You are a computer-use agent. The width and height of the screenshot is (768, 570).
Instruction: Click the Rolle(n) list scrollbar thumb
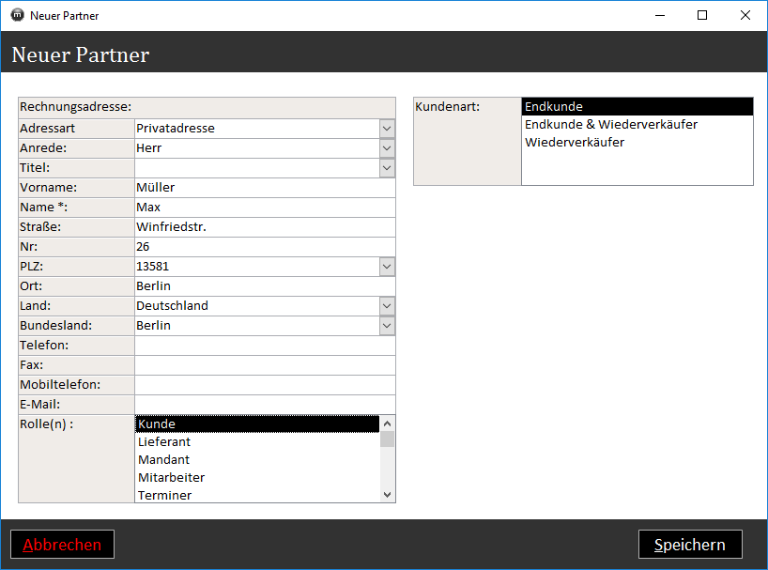tap(388, 439)
